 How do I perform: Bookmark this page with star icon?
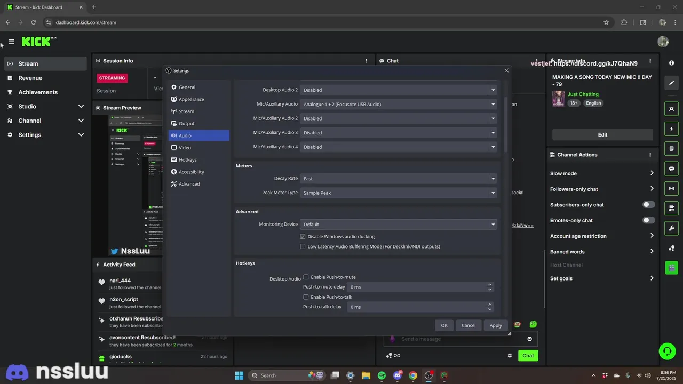pyautogui.click(x=606, y=22)
